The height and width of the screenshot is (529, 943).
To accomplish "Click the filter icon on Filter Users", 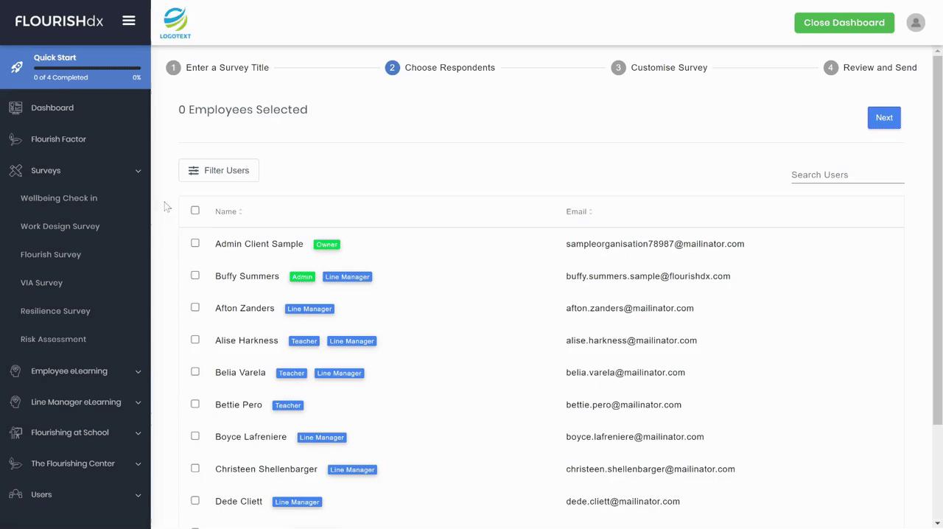I will (x=193, y=170).
